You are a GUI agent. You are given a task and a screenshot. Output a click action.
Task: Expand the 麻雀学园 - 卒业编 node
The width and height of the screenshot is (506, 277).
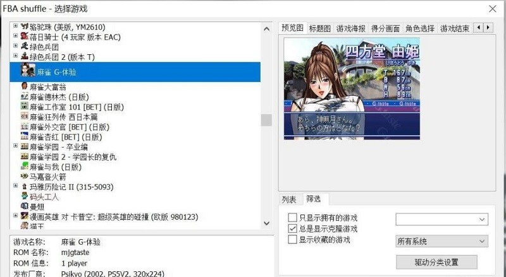point(15,146)
